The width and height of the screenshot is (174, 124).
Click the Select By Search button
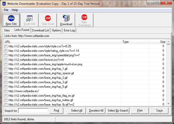tap(118, 111)
